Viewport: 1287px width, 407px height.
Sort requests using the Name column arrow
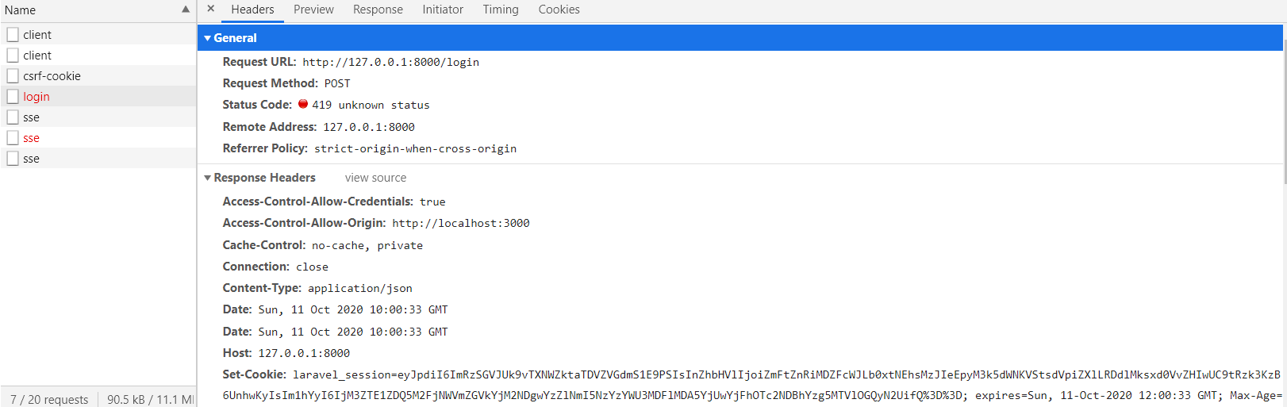coord(186,10)
